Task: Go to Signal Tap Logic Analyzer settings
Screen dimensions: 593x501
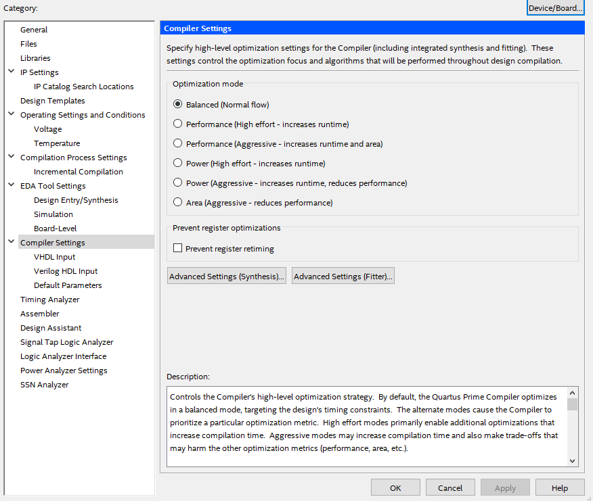Action: tap(67, 342)
